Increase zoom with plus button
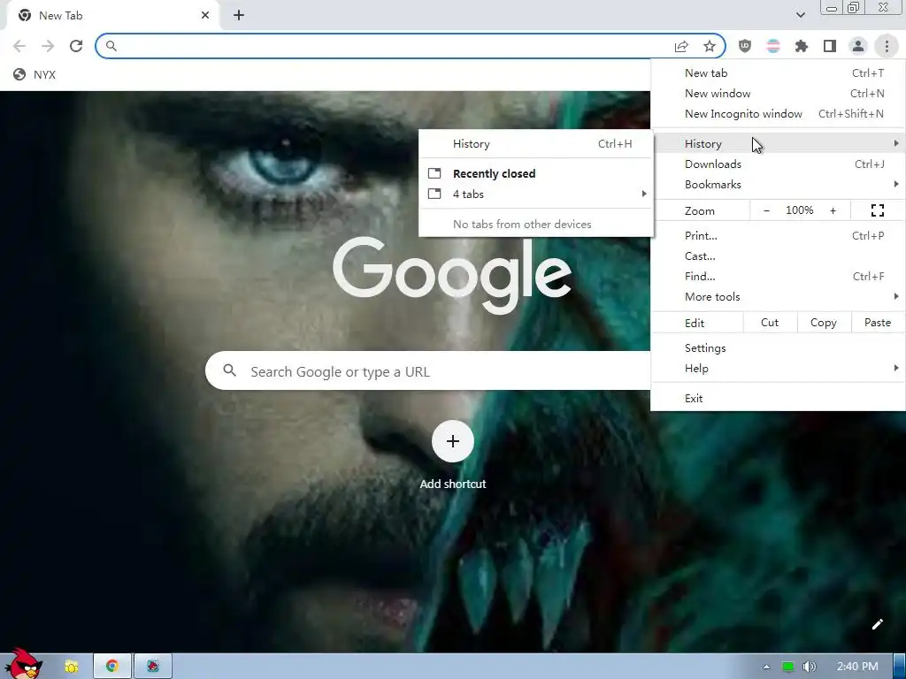Image resolution: width=906 pixels, height=679 pixels. tap(833, 210)
